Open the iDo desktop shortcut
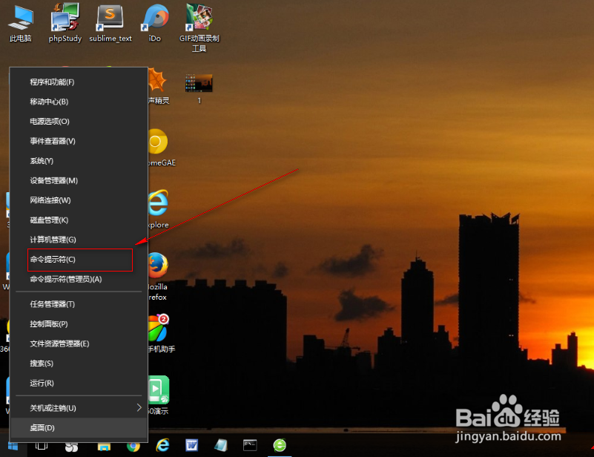594x457 pixels. (155, 23)
